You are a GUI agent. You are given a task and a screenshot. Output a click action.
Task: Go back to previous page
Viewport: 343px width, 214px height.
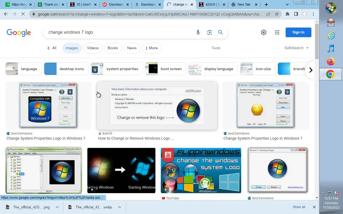tap(6, 14)
